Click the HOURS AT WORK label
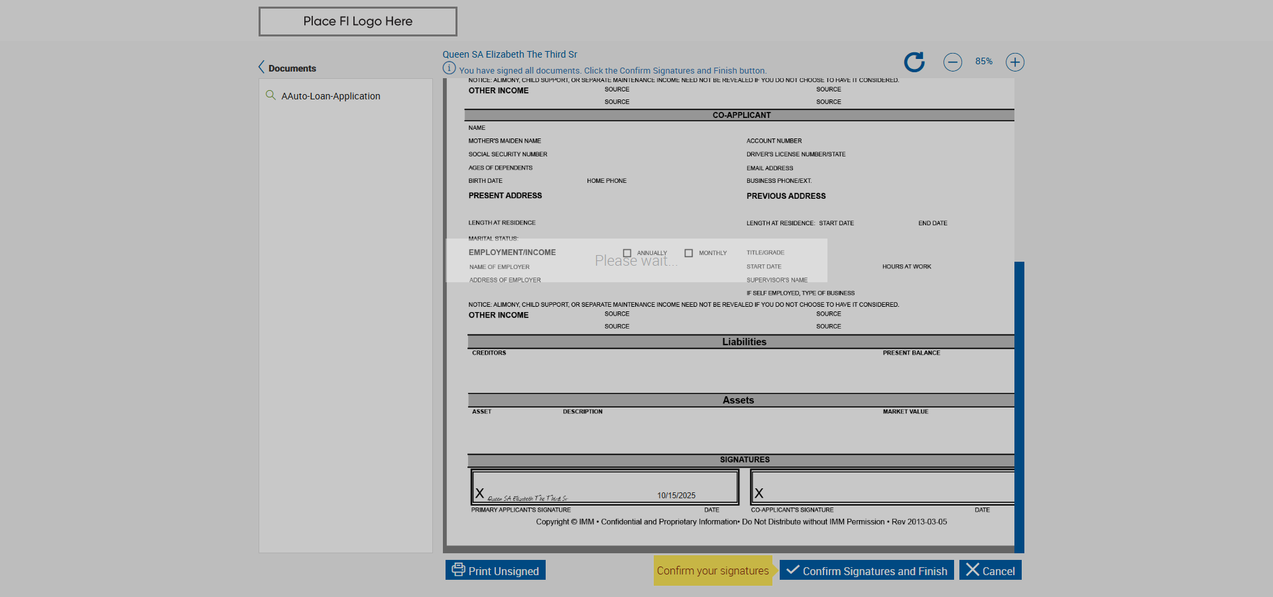The width and height of the screenshot is (1273, 597). 907,267
